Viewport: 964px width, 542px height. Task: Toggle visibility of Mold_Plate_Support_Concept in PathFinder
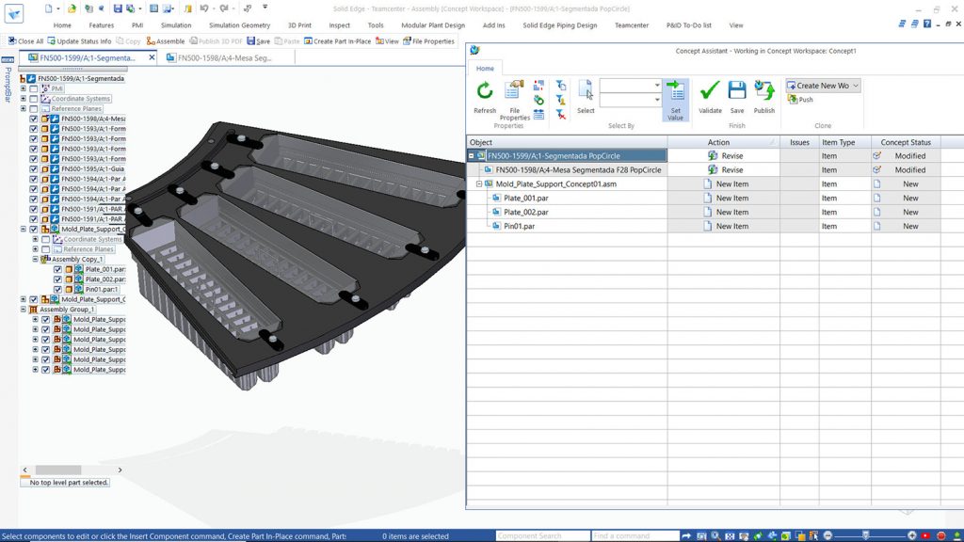(35, 229)
